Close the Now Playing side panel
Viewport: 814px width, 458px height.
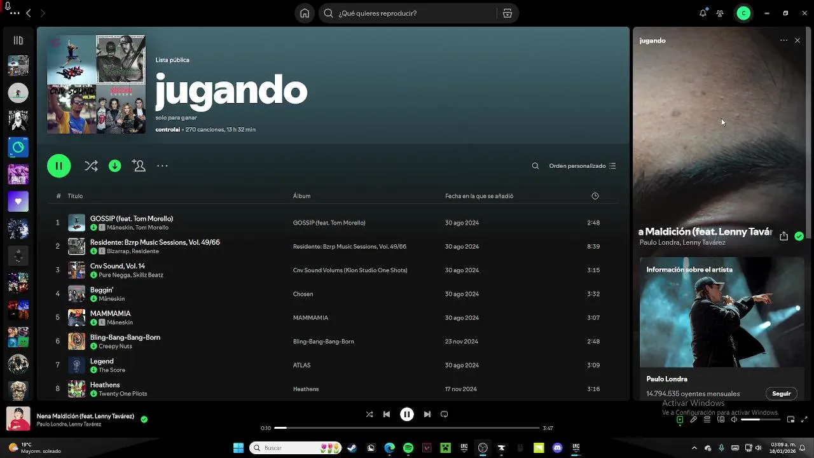(797, 40)
